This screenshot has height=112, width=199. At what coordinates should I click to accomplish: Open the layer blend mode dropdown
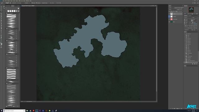(173, 10)
